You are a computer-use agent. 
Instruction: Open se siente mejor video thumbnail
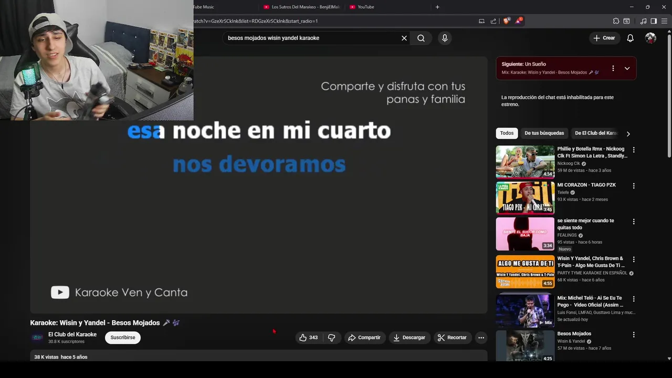coord(525,234)
